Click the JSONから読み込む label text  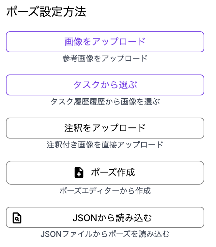click(112, 218)
